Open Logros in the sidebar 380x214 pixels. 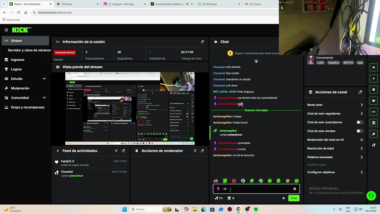25,69
